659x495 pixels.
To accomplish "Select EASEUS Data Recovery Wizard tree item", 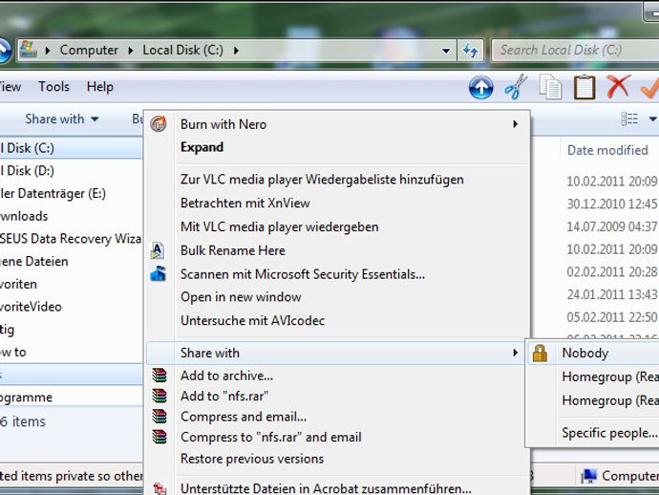I will [x=71, y=239].
